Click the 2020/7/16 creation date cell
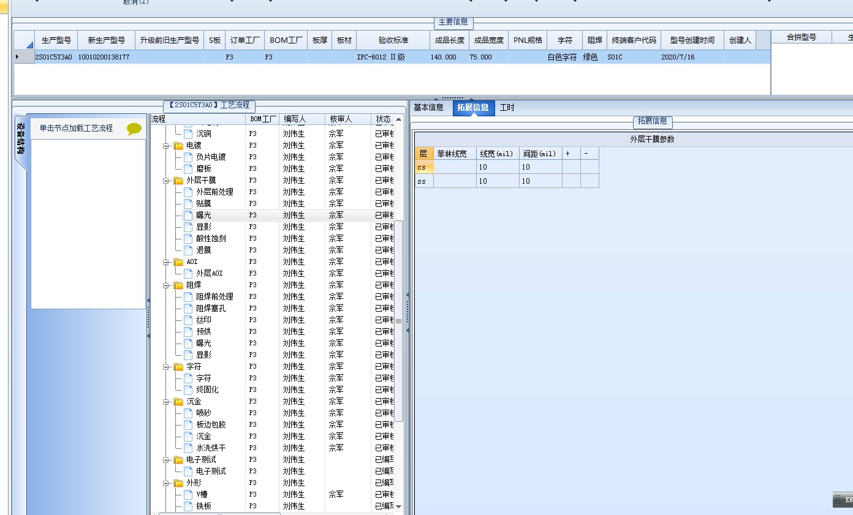853x515 pixels. (692, 57)
